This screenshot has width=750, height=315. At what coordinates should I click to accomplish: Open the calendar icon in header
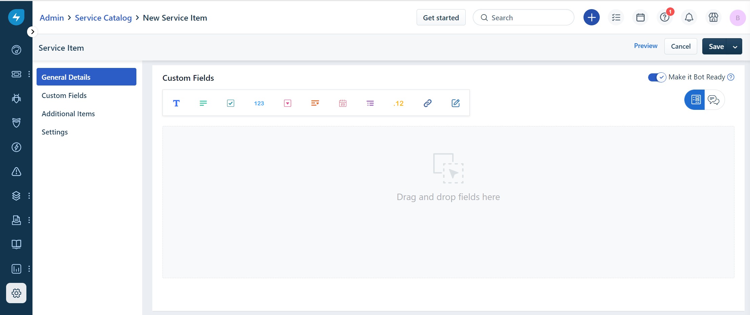coord(640,17)
